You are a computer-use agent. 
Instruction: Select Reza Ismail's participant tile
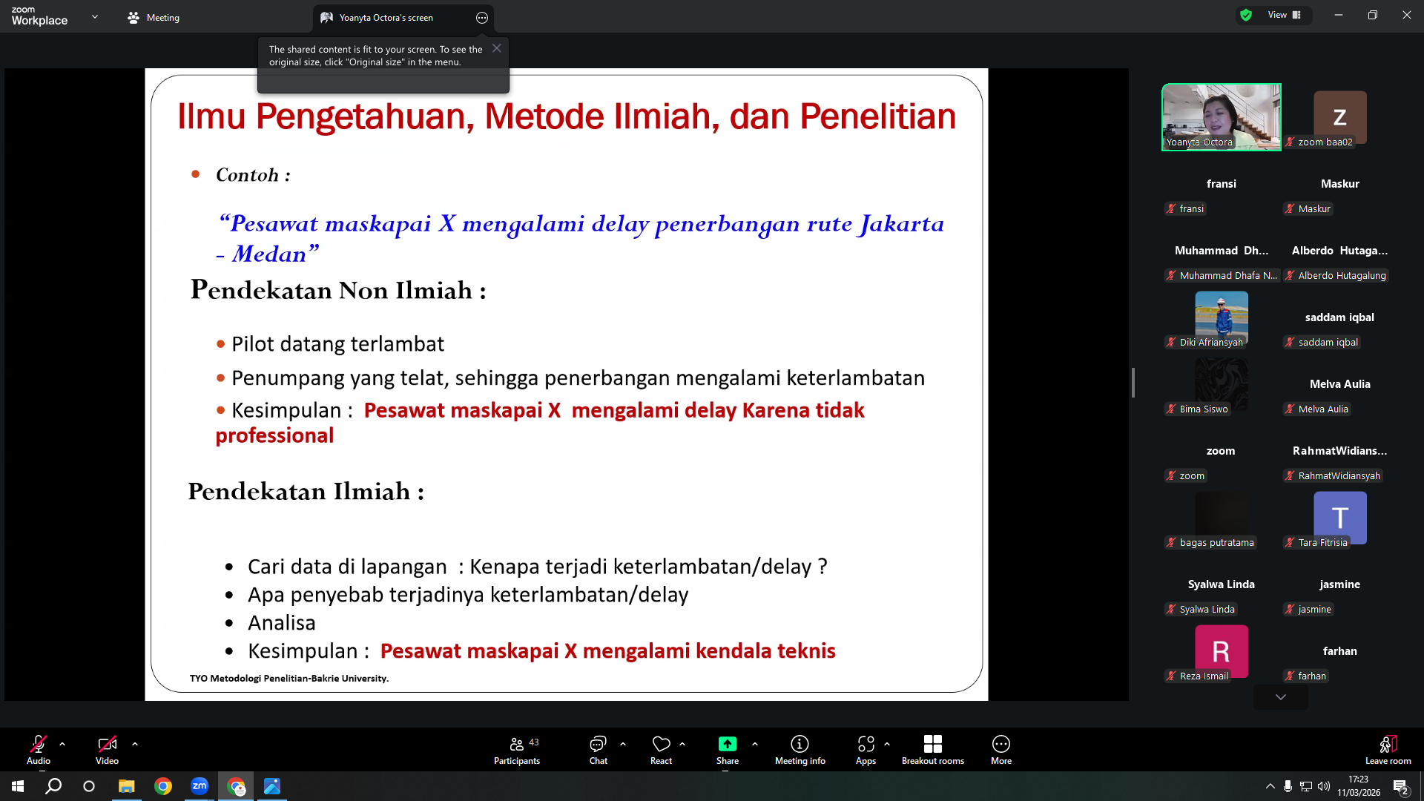pos(1222,653)
